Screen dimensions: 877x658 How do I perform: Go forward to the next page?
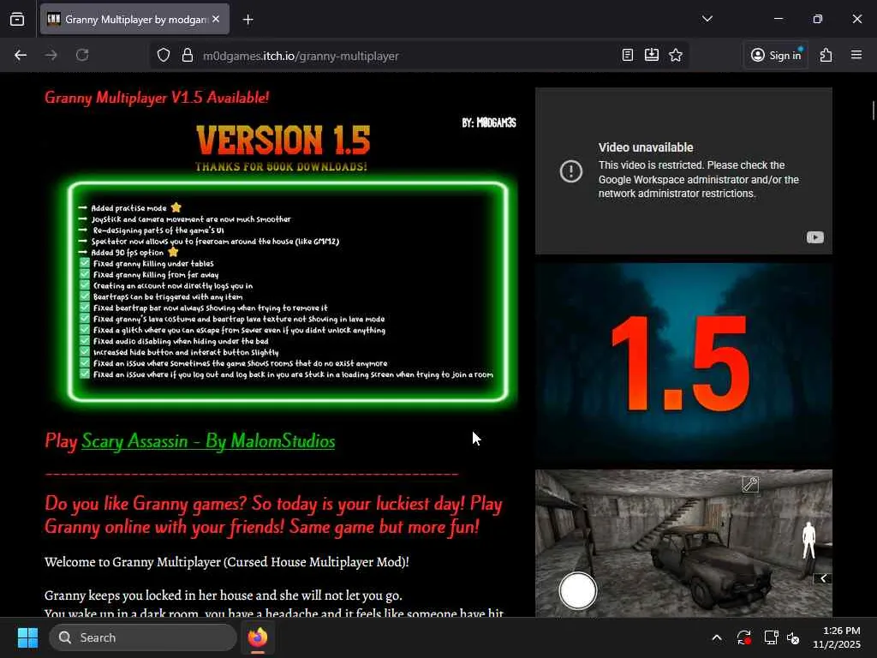(x=51, y=55)
